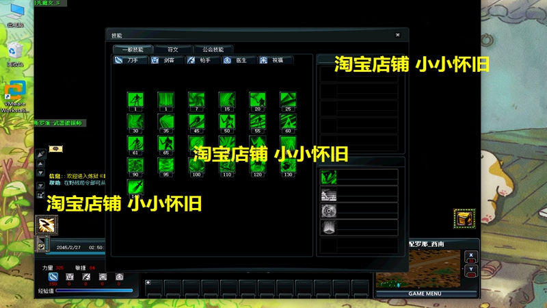Screen dimensions: 547x308
Task: Select the 刀手 class tab
Action: coord(131,60)
